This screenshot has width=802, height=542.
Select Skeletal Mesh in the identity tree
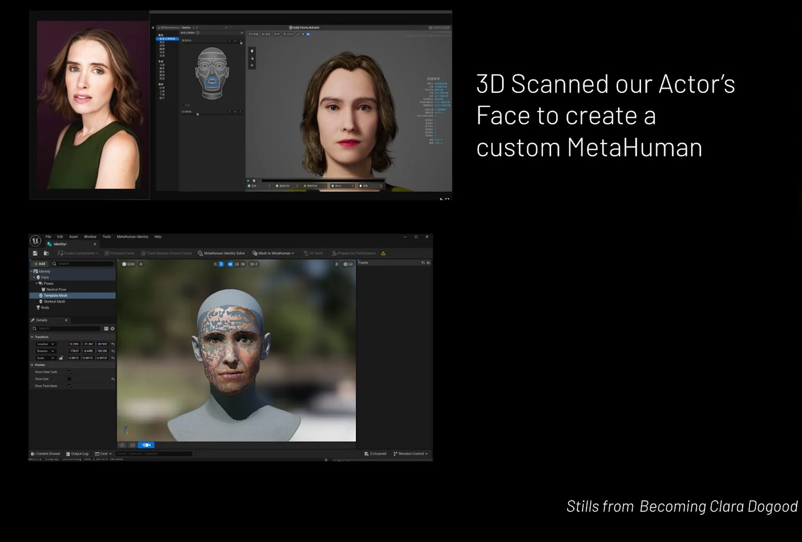pyautogui.click(x=54, y=301)
